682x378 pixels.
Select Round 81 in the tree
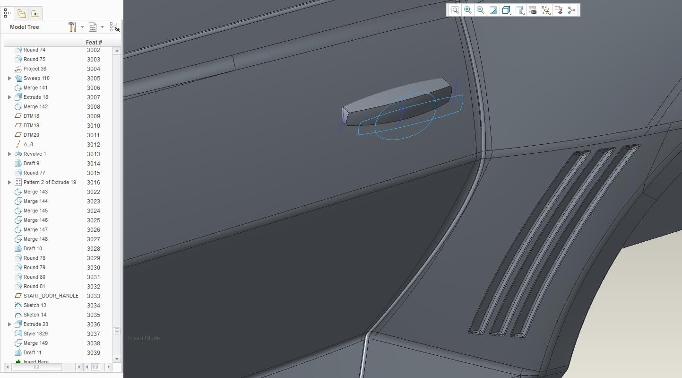(34, 286)
